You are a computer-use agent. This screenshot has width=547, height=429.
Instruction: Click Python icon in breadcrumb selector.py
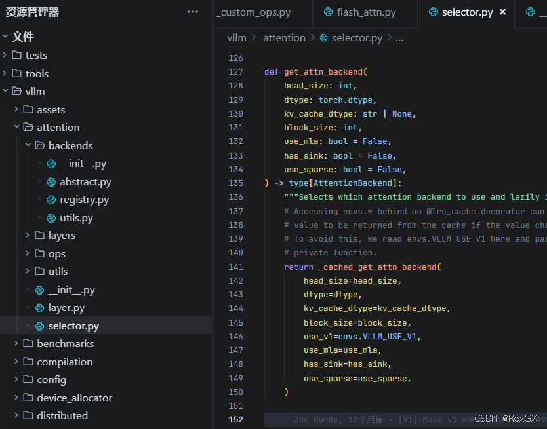324,37
